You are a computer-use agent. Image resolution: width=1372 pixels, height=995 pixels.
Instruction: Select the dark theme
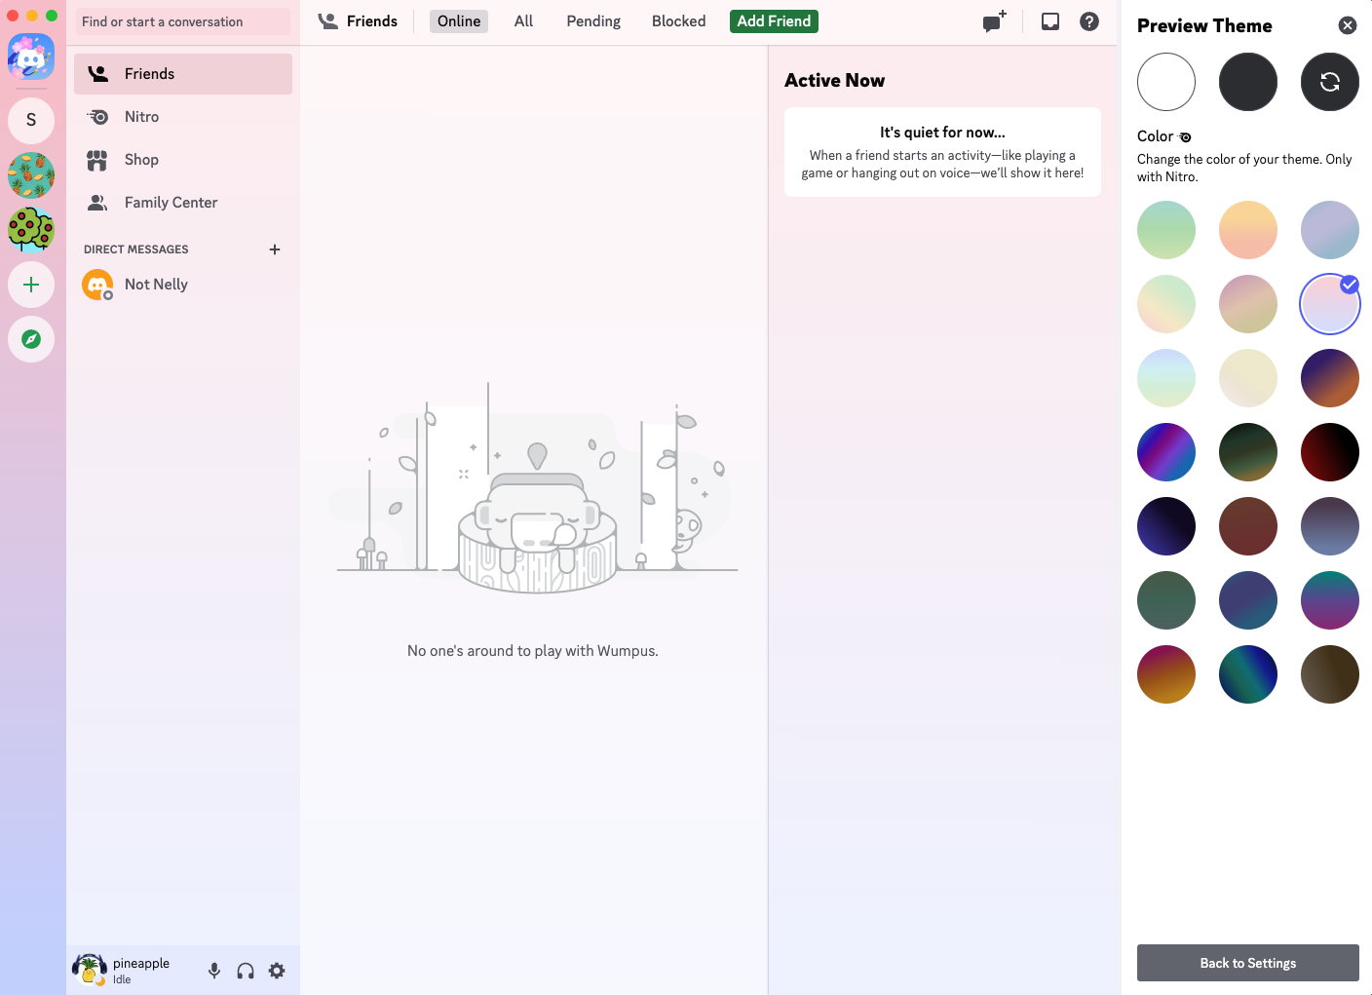click(x=1248, y=82)
